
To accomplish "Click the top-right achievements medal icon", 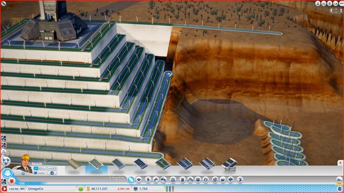I will pos(318,3).
